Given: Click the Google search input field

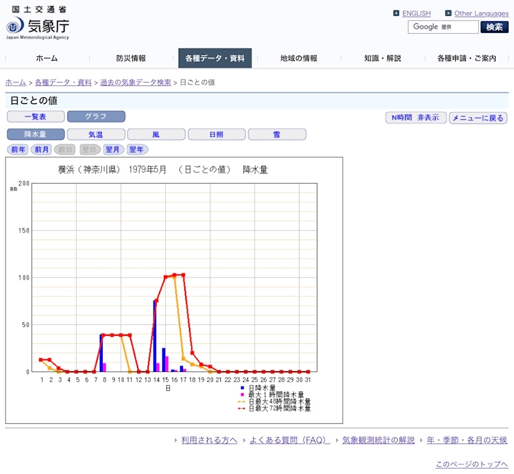Looking at the screenshot, I should (443, 27).
